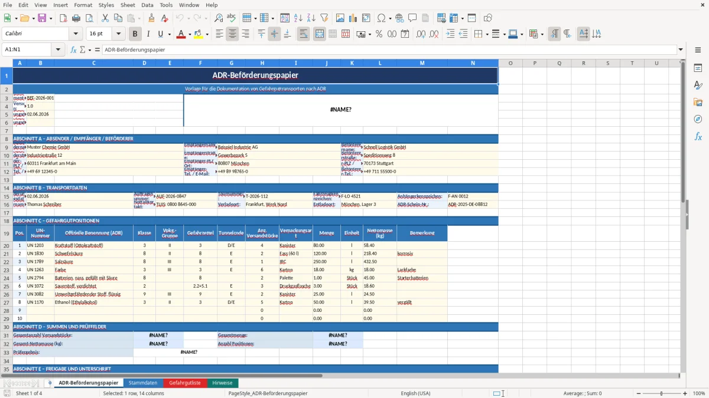Image resolution: width=709 pixels, height=398 pixels.
Task: Toggle Wrap Text
Action: (x=304, y=34)
